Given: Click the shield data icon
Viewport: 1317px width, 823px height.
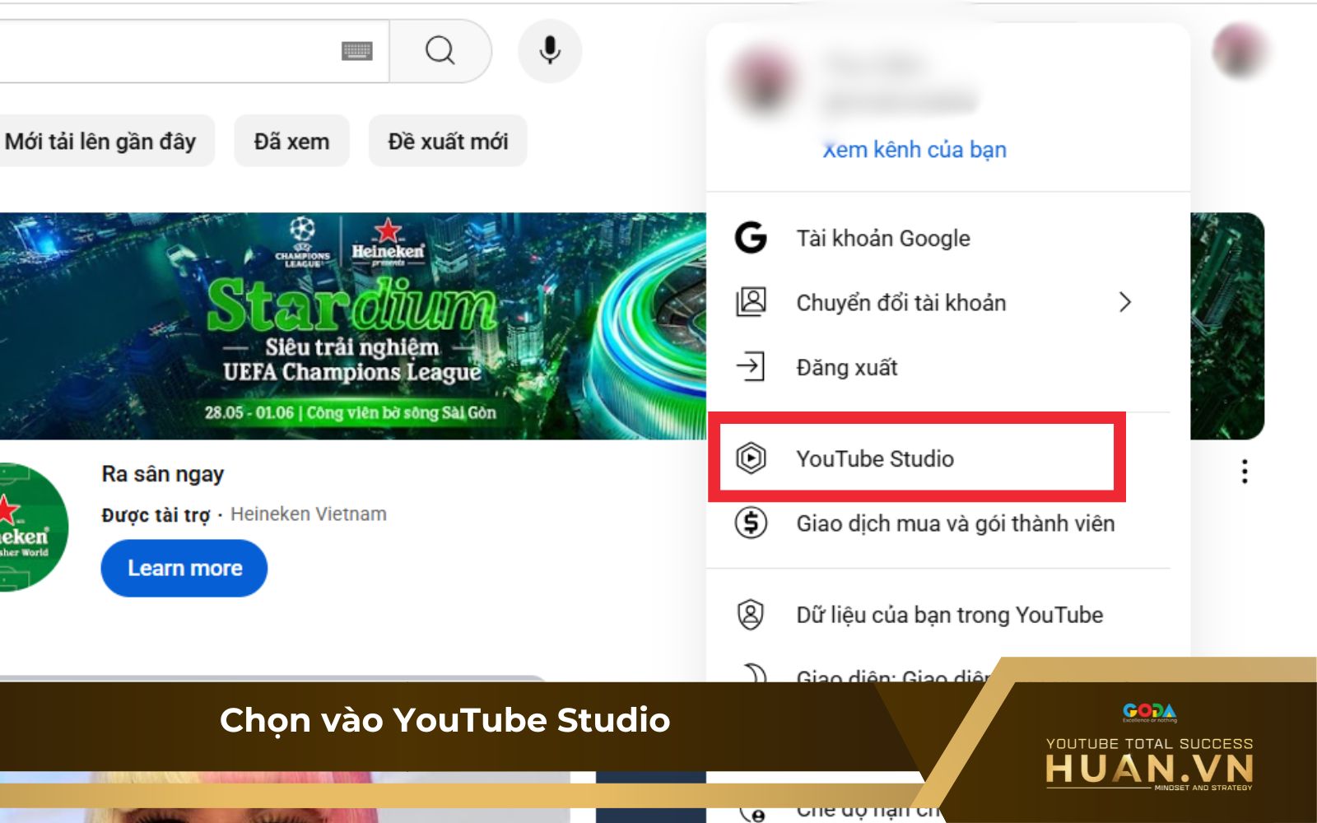Looking at the screenshot, I should tap(751, 614).
